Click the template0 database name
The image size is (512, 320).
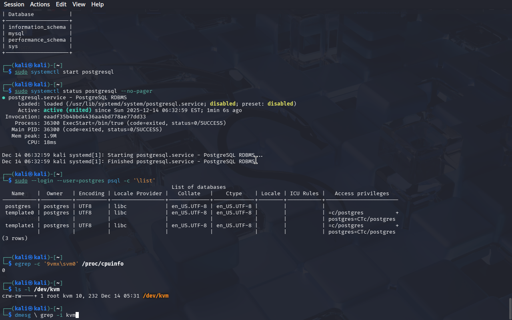click(20, 213)
